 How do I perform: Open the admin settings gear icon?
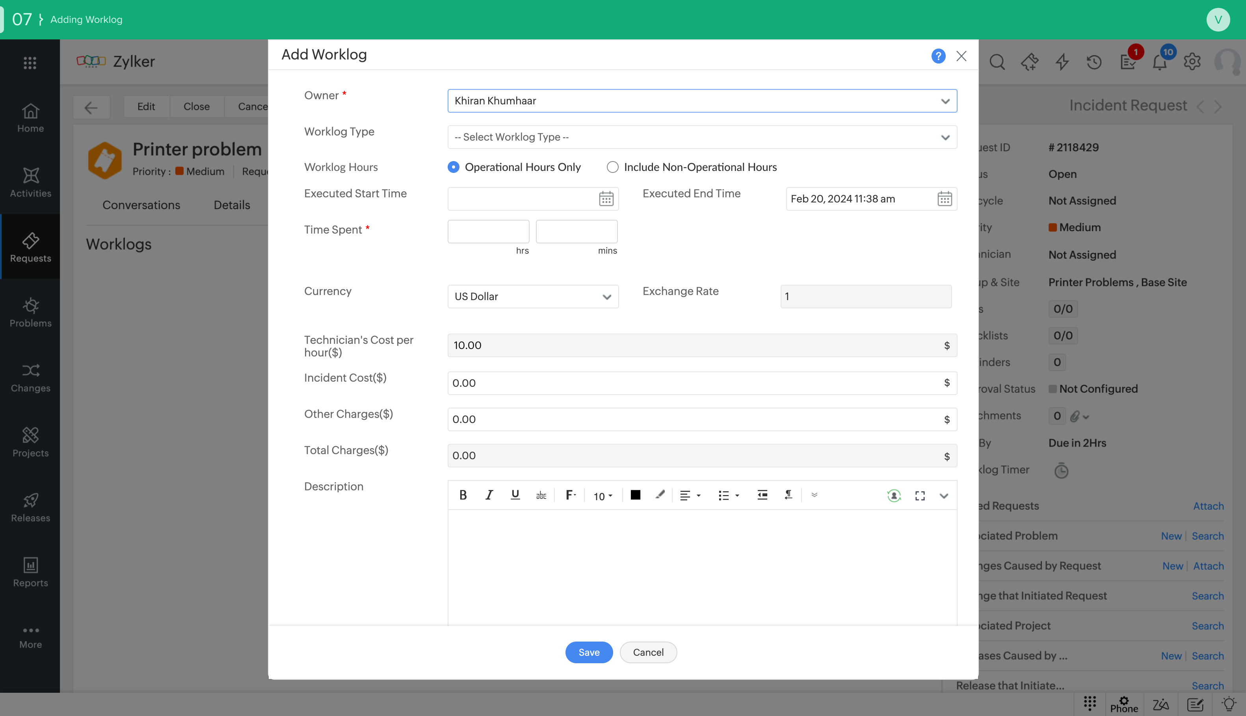1192,62
